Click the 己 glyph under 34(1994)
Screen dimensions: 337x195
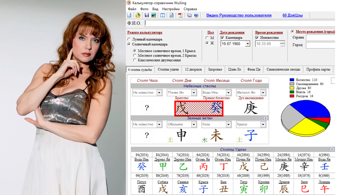click(264, 166)
